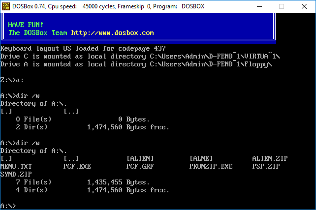
Task: Click the 'Drive C is mounted' line
Action: (140, 57)
